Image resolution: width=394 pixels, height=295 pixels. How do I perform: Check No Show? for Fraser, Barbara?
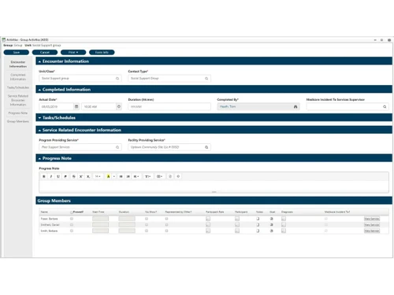pyautogui.click(x=147, y=219)
